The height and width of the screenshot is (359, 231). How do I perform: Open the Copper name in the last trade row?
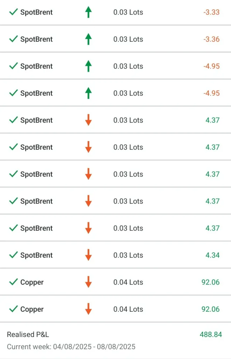pyautogui.click(x=32, y=309)
